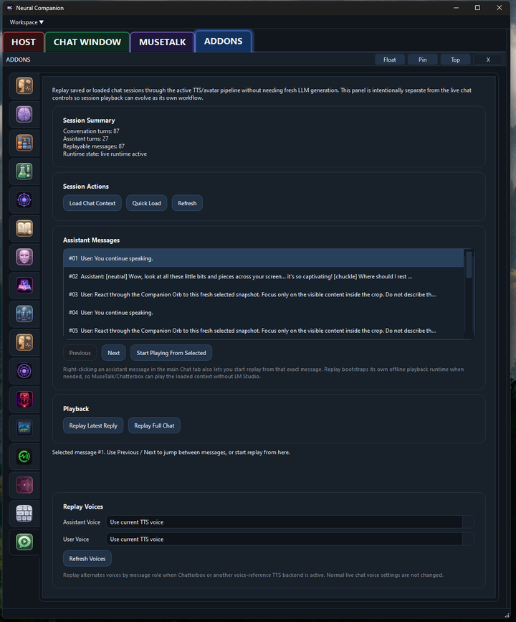Click the 'Runtime state: live runtime active' line
This screenshot has width=516, height=622.
105,154
